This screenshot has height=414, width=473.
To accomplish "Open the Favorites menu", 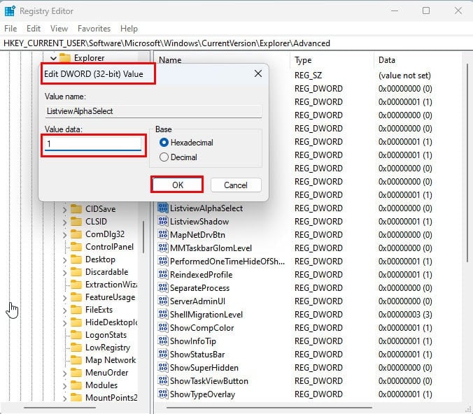I will [94, 29].
